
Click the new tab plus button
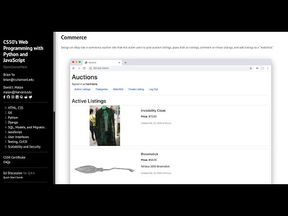click(x=125, y=62)
